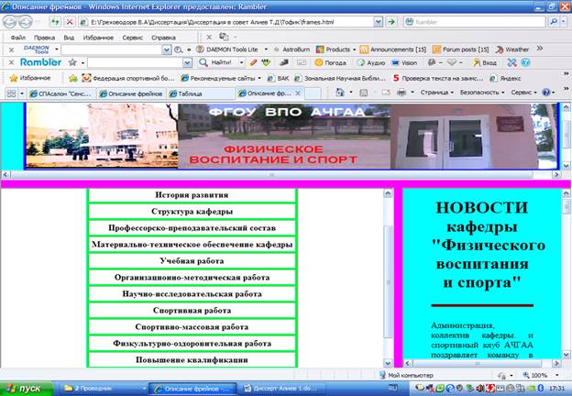The width and height of the screenshot is (572, 396).
Task: Click the Print icon in command bar
Action: coord(401,93)
